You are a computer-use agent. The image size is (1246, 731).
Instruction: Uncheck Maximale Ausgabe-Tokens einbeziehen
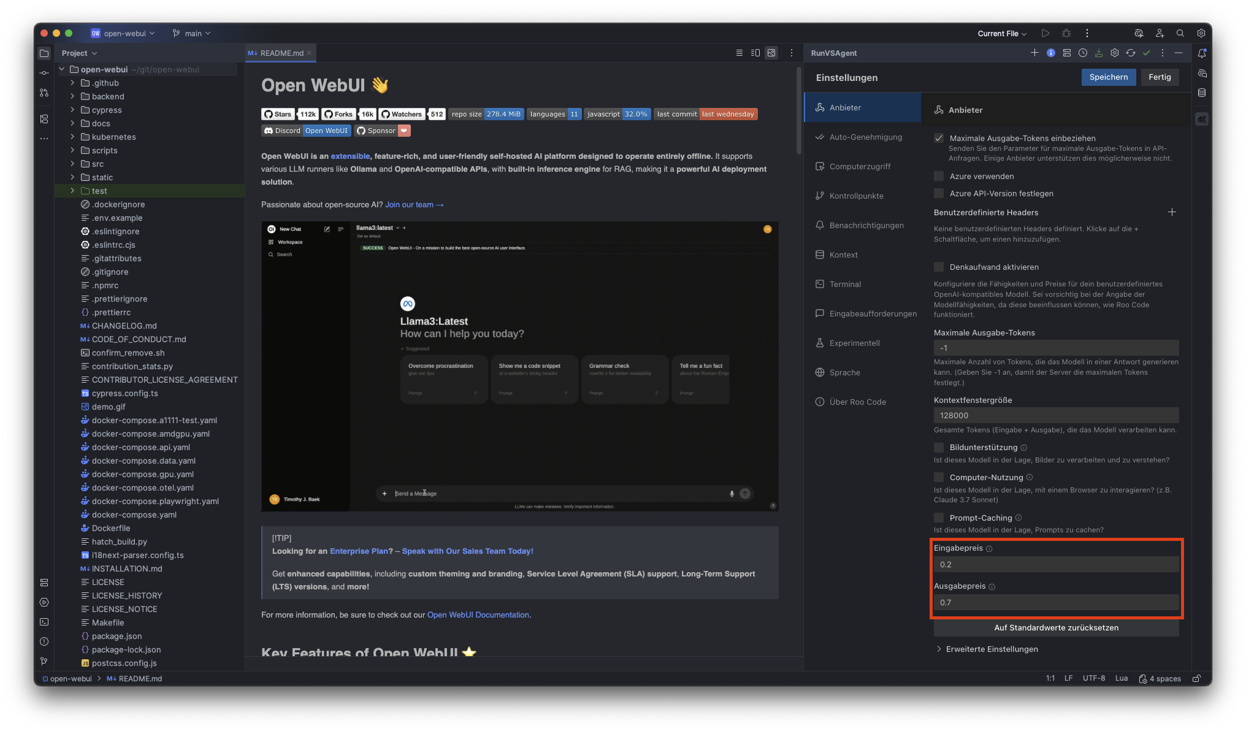click(939, 138)
